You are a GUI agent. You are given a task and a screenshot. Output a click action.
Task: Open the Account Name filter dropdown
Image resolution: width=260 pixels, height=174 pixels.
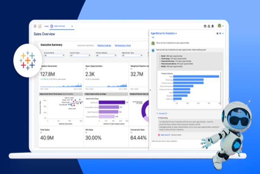pos(54,55)
